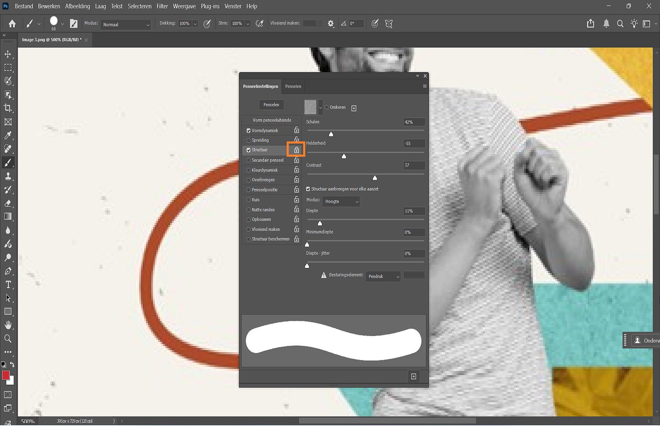Select the Type tool
This screenshot has width=660, height=426.
click(8, 285)
